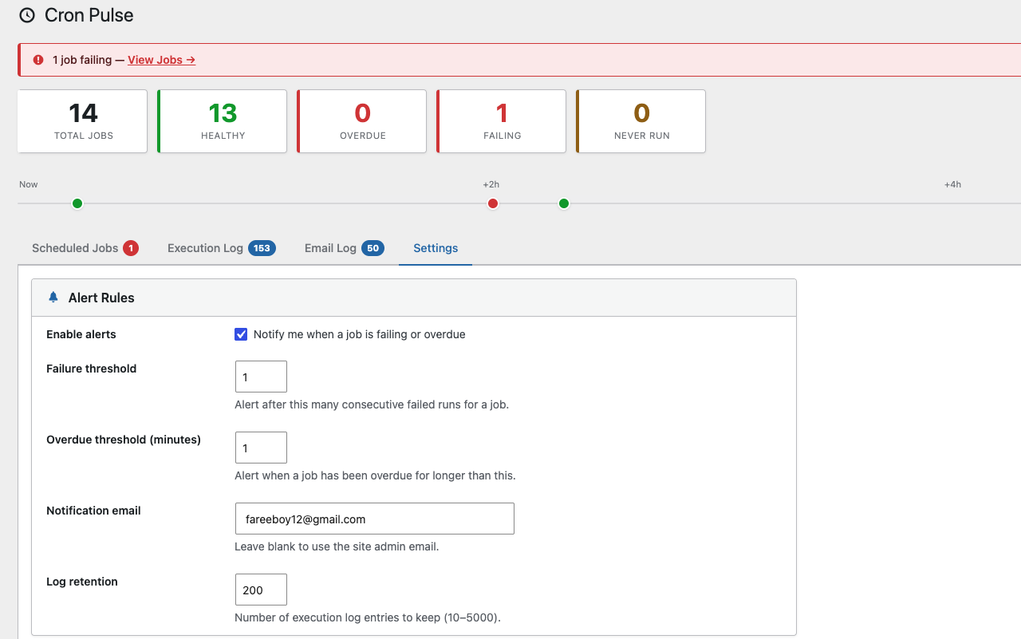Select the Overdue stat card
The width and height of the screenshot is (1021, 639).
point(362,121)
